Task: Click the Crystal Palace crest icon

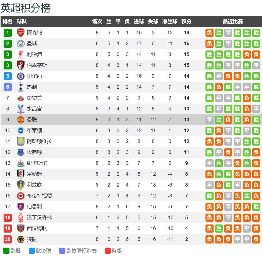Action: 21,109
